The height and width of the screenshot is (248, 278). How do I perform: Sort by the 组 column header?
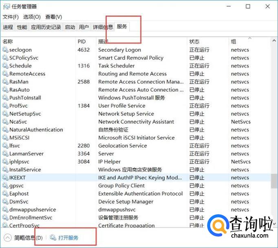(x=234, y=42)
